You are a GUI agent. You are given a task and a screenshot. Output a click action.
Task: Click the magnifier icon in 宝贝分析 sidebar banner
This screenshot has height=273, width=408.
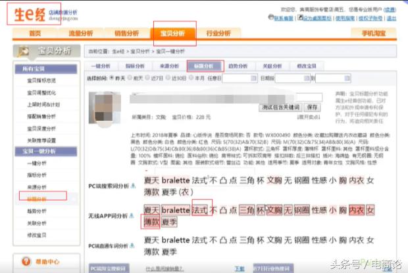(23, 51)
